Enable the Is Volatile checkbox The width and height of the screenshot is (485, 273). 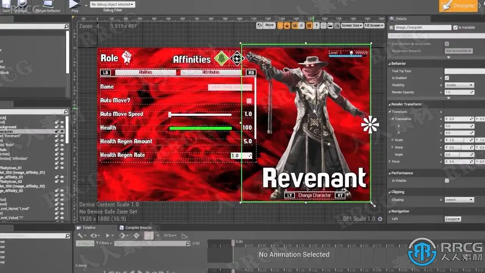[447, 180]
